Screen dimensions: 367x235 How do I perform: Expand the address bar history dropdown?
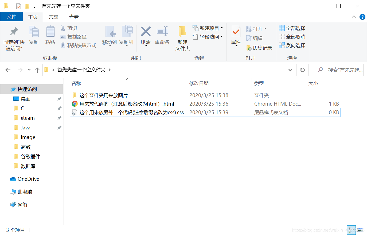[290, 70]
